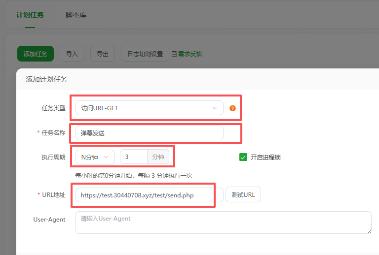Image resolution: width=379 pixels, height=255 pixels.
Task: Click the feedback icon before 需求反馈
Action: point(174,54)
